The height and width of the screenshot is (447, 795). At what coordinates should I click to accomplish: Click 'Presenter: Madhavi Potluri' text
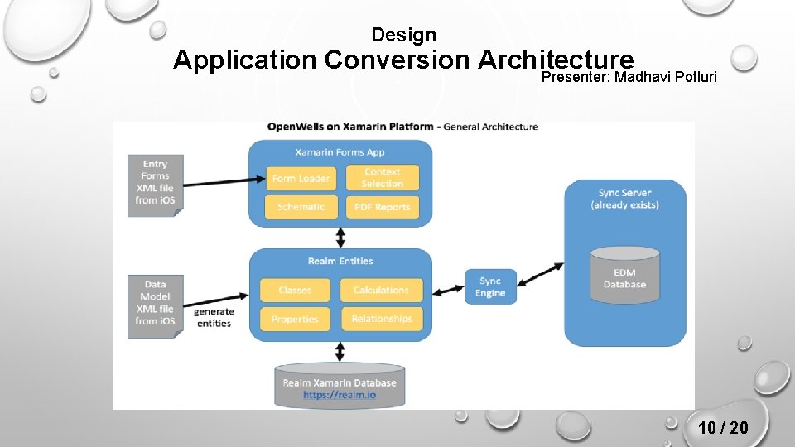point(629,77)
